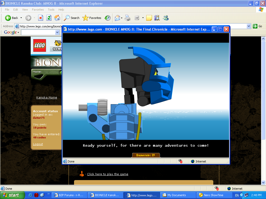Click the Mail envelope icon
The width and height of the screenshot is (266, 199).
(117, 18)
